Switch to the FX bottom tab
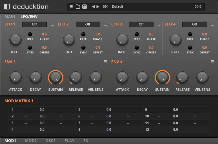Viewport: 218px width, 144px height. point(86,141)
